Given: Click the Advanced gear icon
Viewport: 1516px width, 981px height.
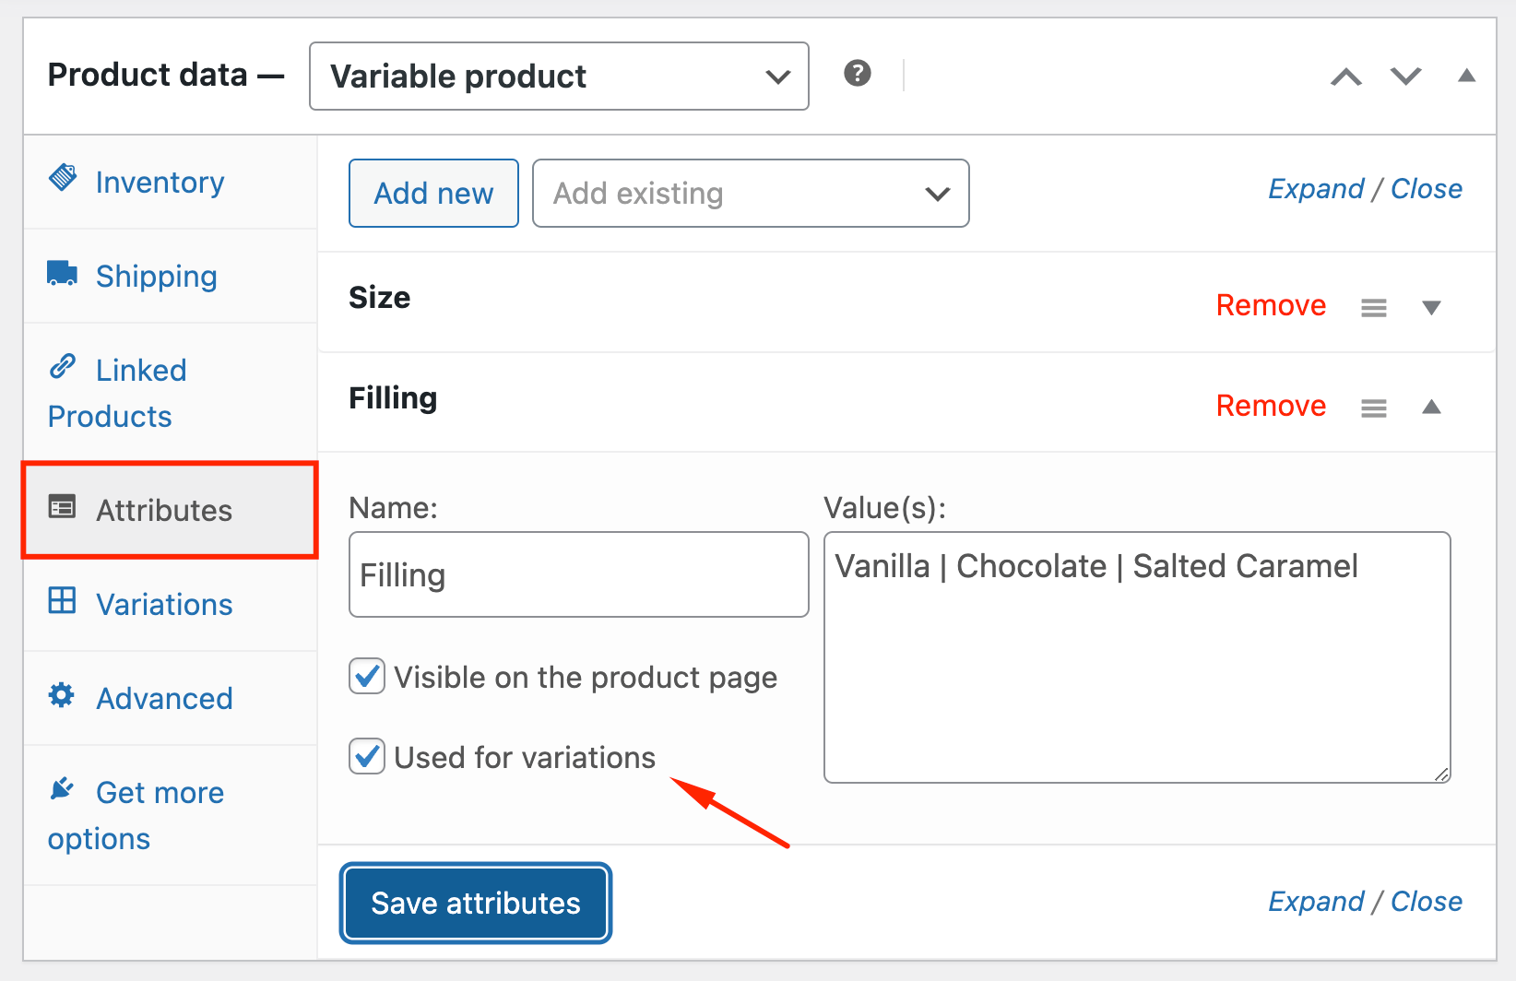Looking at the screenshot, I should pos(62,694).
